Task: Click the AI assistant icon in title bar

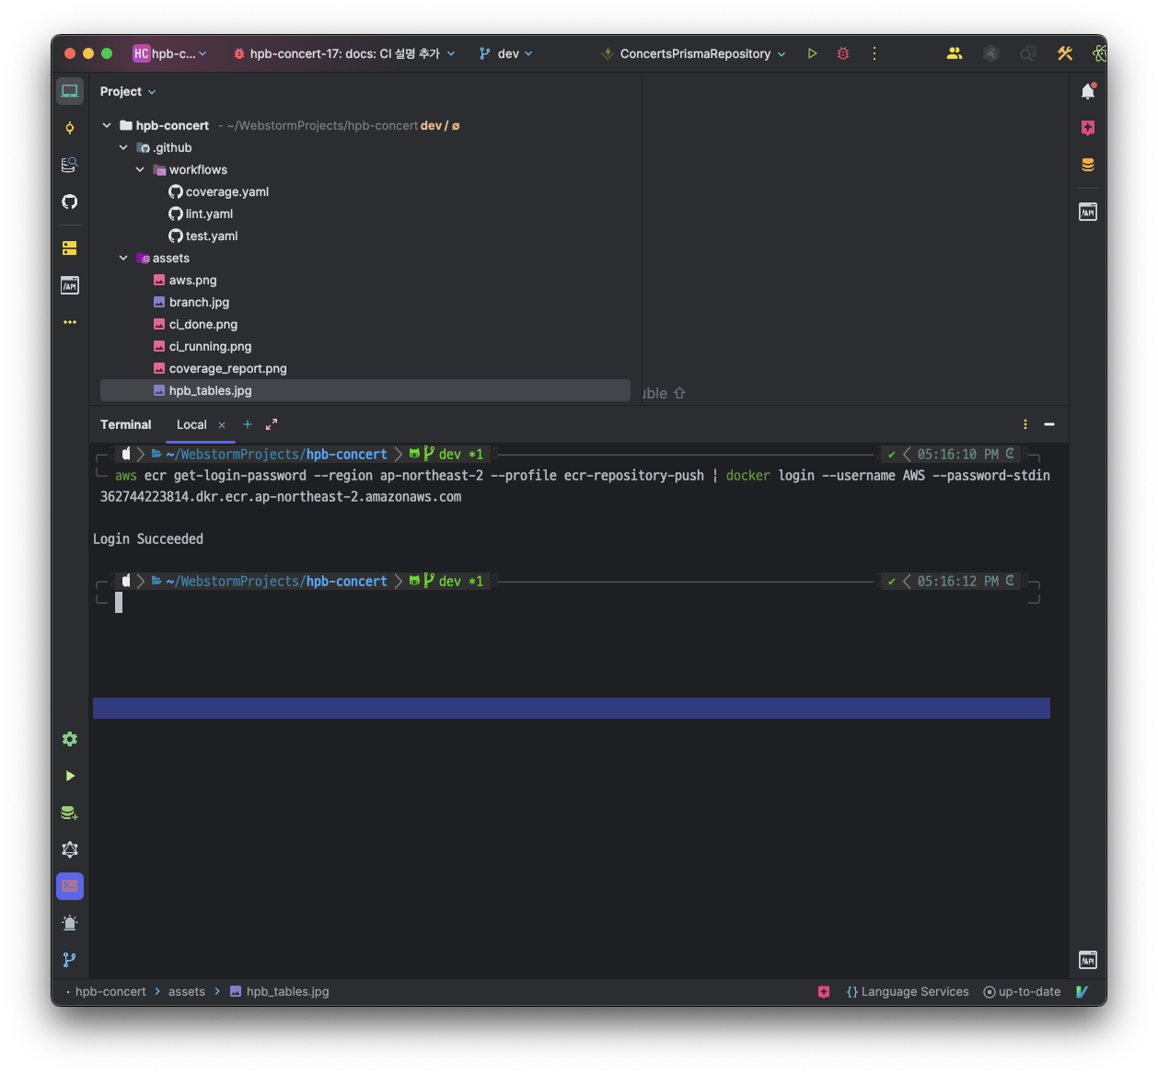Action: [x=991, y=53]
